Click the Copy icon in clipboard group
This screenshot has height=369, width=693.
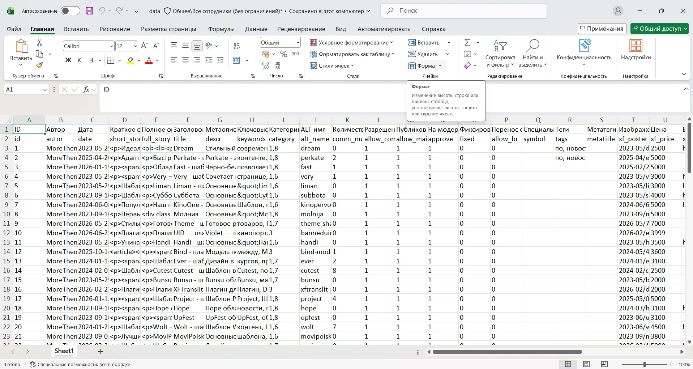click(x=39, y=54)
